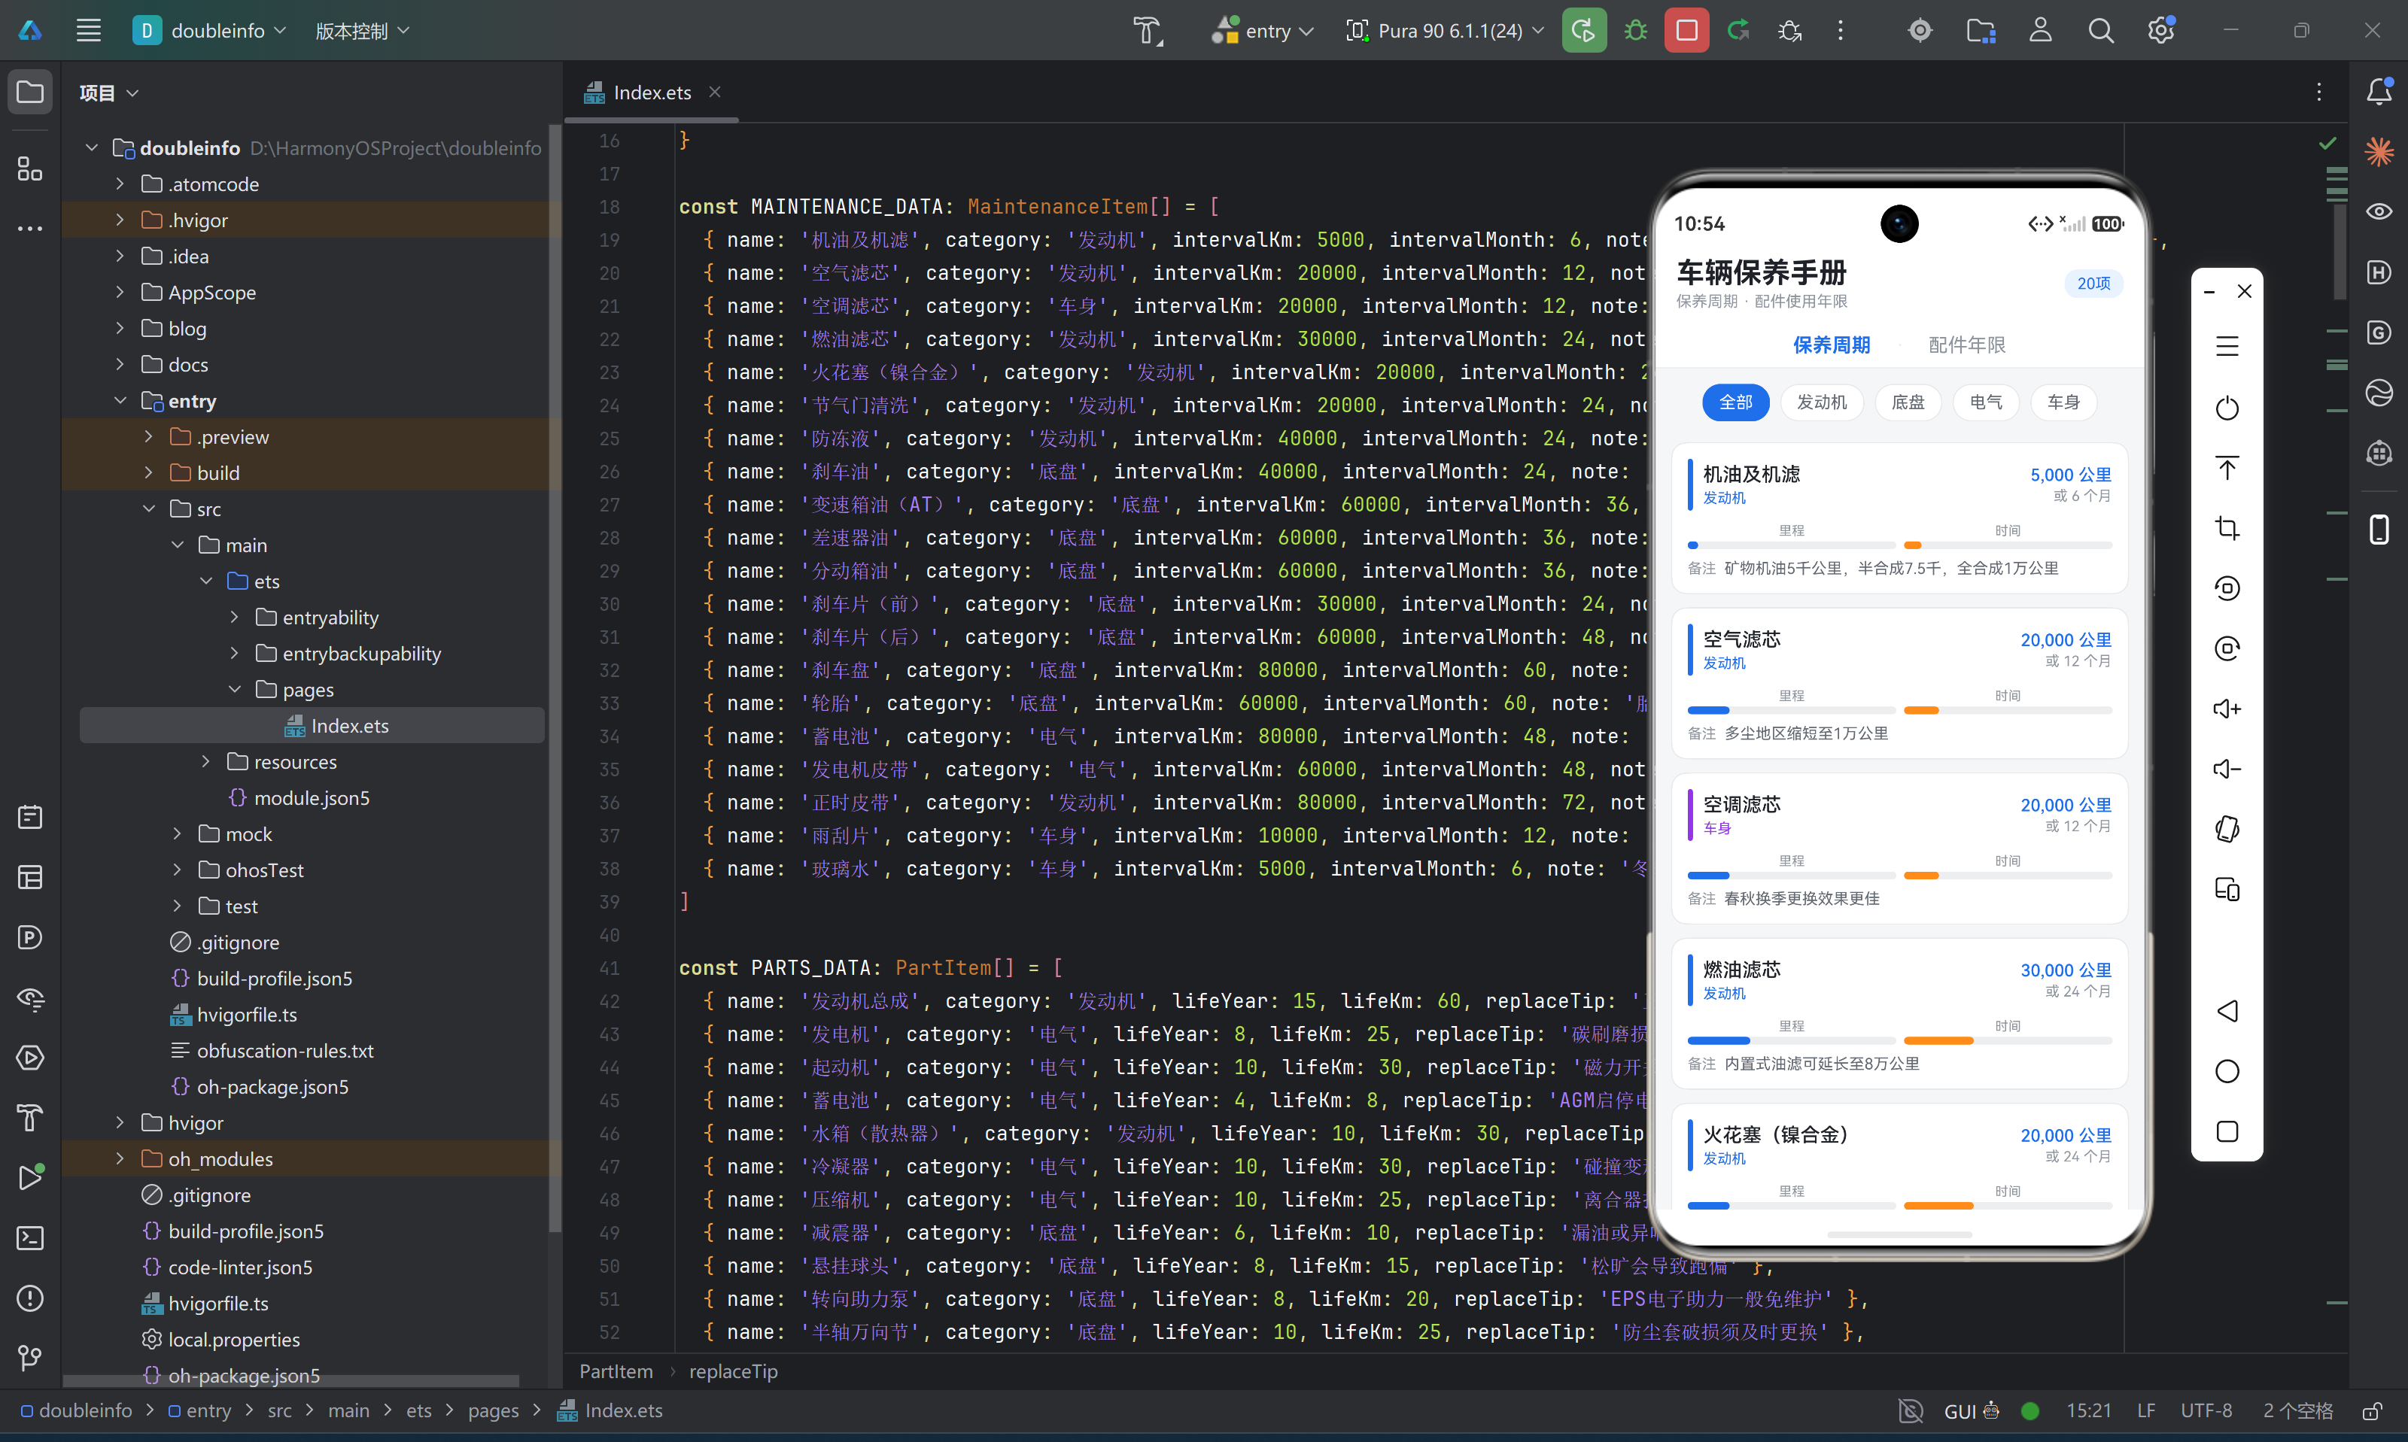Switch to 保养周期 tab in emulator

[x=1831, y=345]
